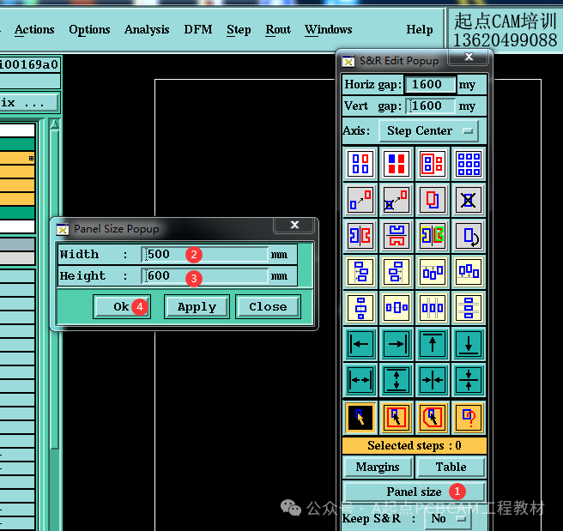
Task: Click the Horiz gap input field
Action: coord(430,84)
